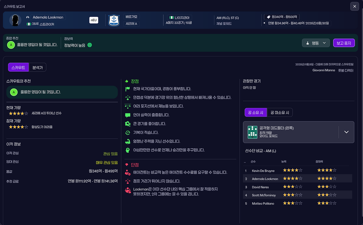Open the 나이지리아 nation link
Image resolution: width=363 pixels, height=225 pixels.
[180, 18]
